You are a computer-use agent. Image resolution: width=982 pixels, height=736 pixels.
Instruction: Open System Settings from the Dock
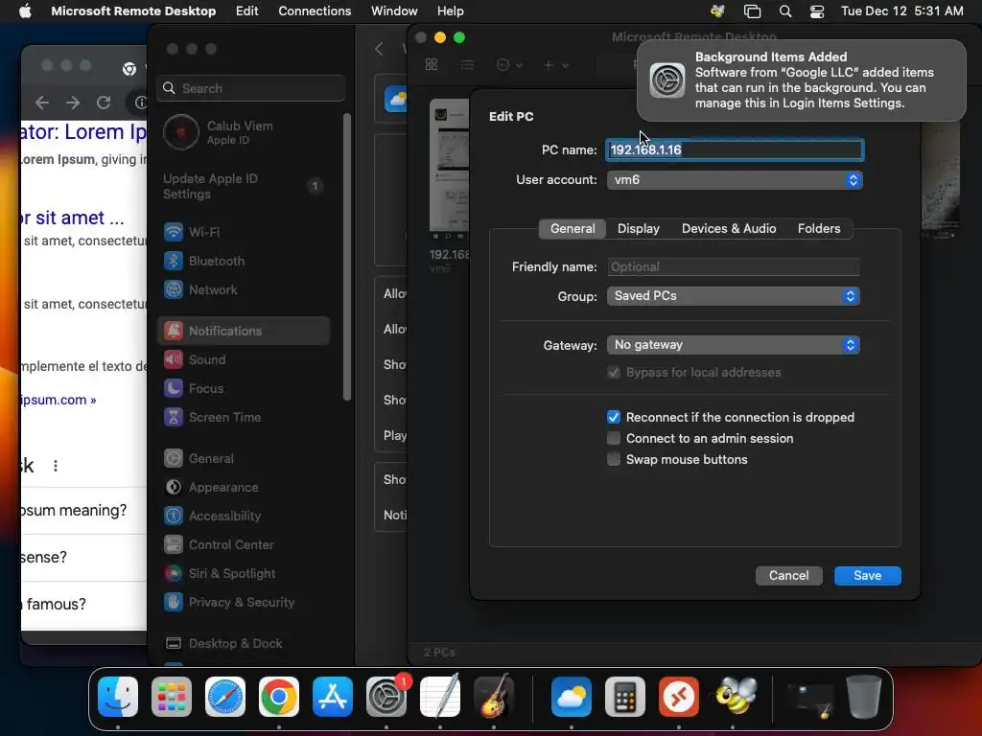coord(386,697)
